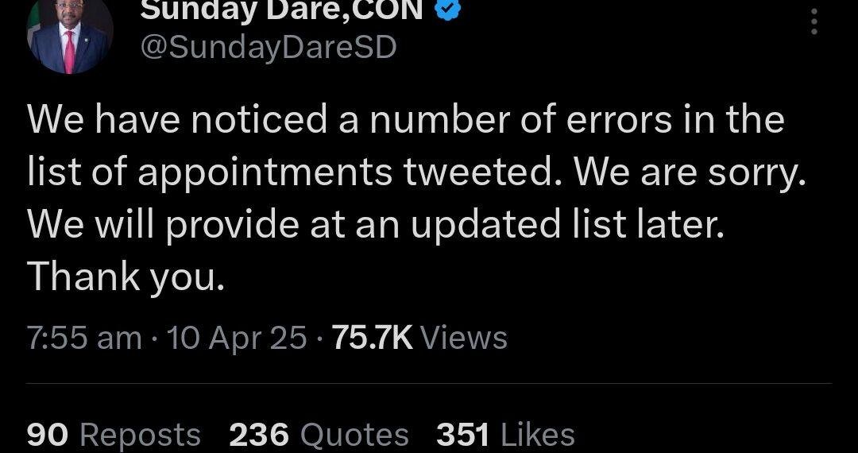Click the bold number 236
858x453 pixels.
coord(258,434)
